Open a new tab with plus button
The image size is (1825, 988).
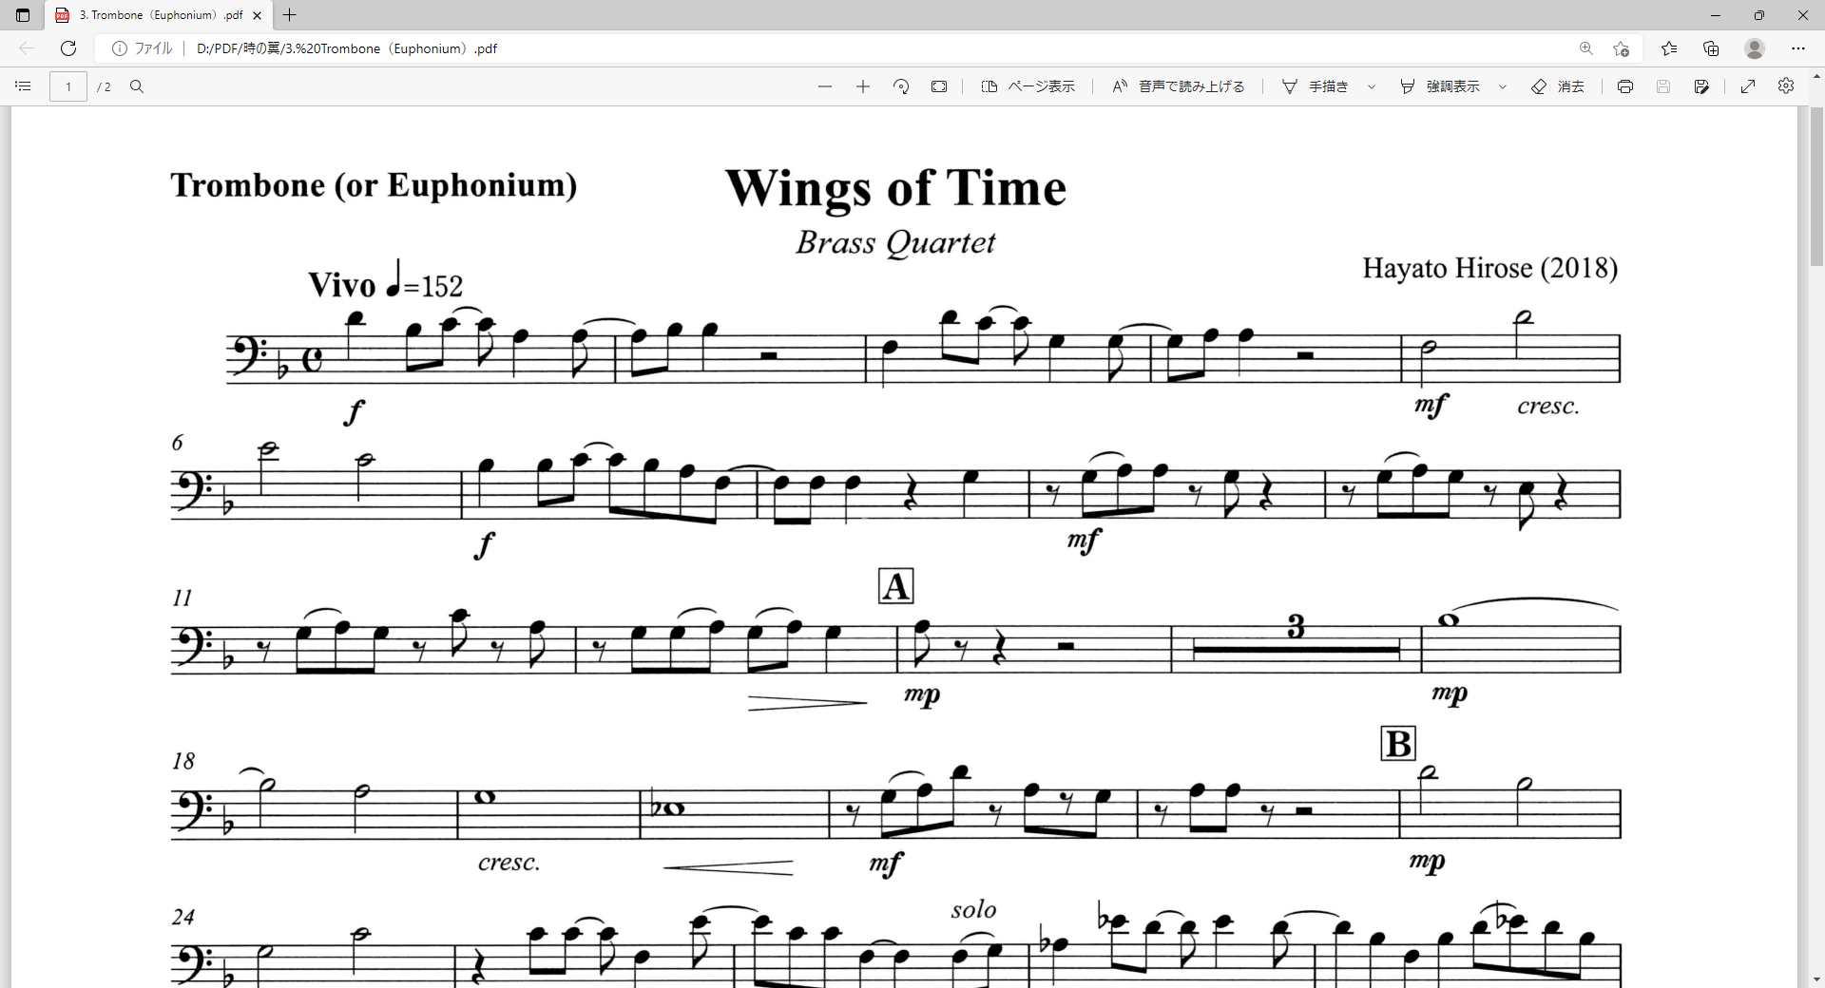point(290,15)
